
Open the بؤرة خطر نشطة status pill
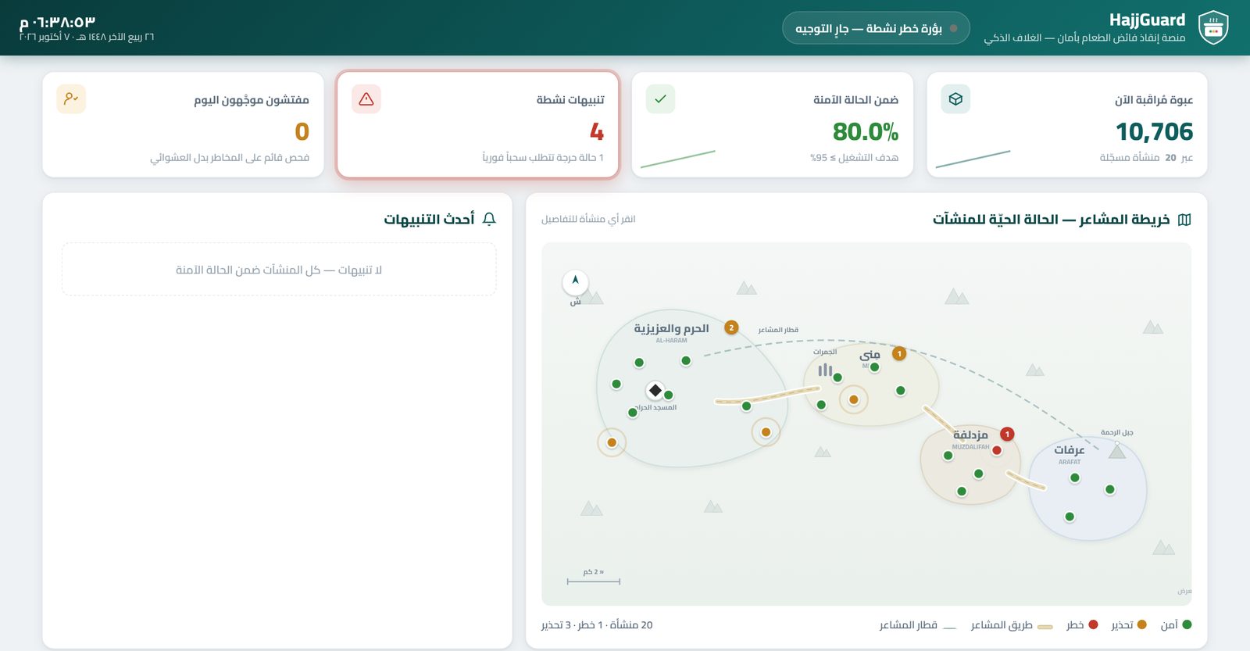pos(876,28)
